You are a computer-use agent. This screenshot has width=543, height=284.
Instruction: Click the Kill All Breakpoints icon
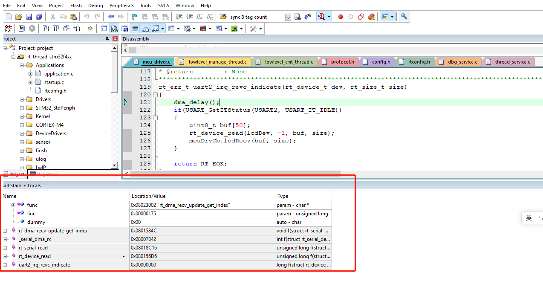point(371,17)
